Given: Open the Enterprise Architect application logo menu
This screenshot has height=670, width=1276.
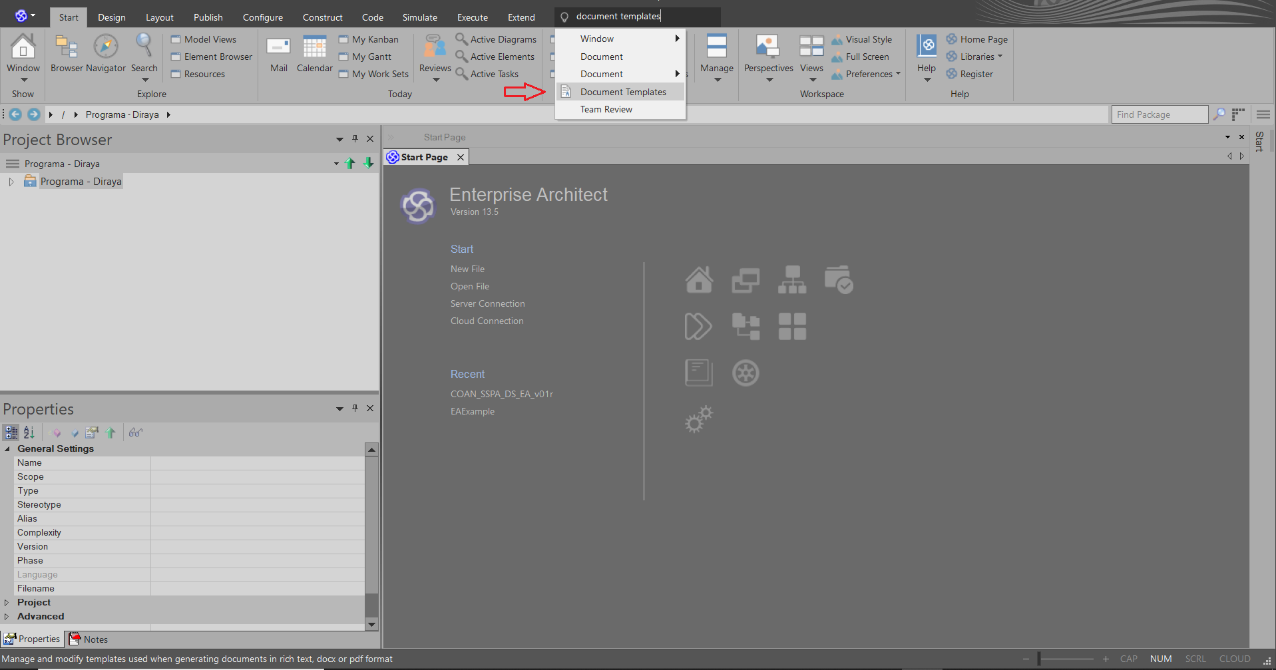Looking at the screenshot, I should click(x=25, y=15).
